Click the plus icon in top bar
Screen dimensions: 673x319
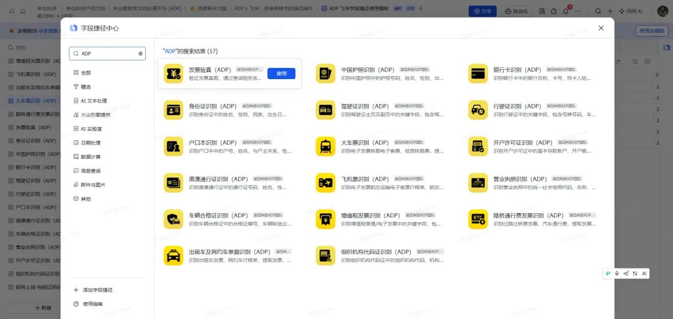tap(610, 11)
